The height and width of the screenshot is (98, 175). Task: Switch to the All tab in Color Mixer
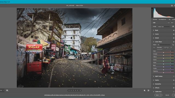[x=171, y=47]
